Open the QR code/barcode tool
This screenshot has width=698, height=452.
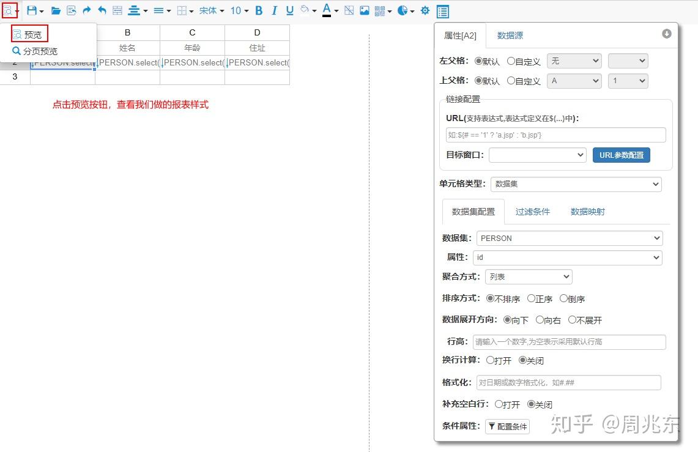tap(380, 10)
